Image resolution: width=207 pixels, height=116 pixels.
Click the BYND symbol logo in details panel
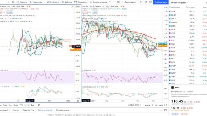(172, 87)
